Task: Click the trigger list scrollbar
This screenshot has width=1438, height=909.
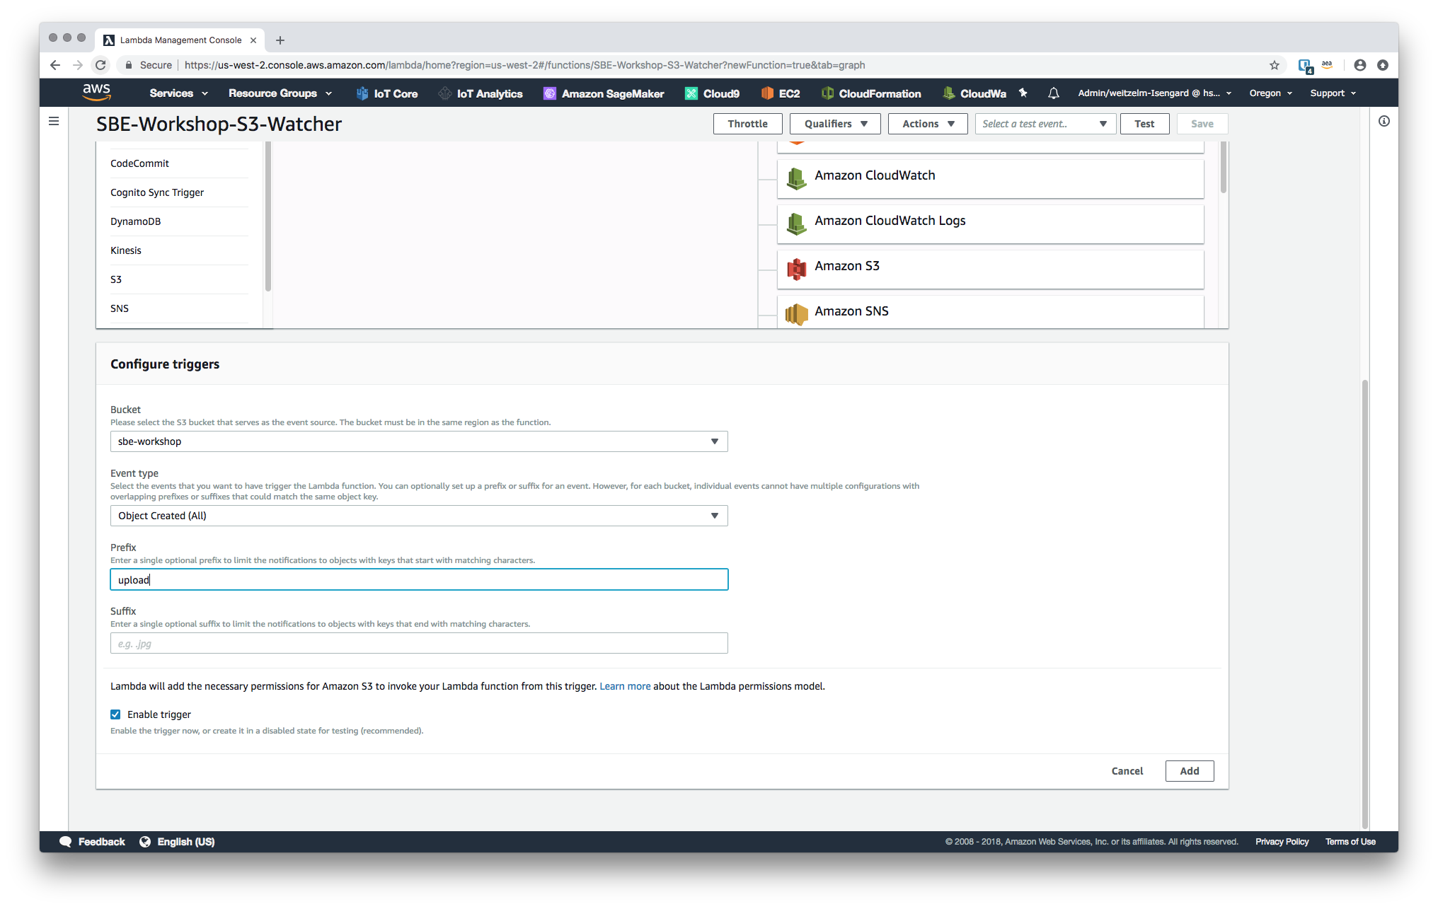Action: pyautogui.click(x=268, y=216)
